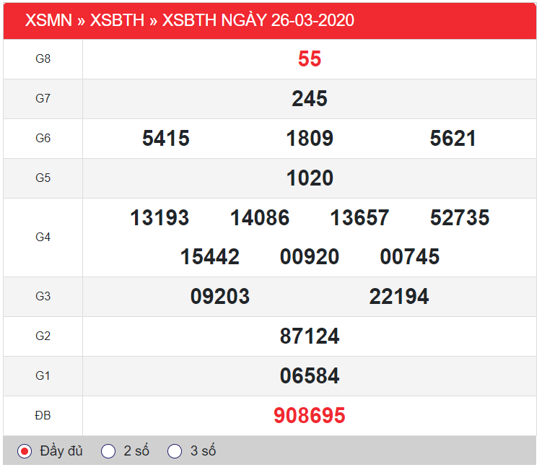Click G6 number 1809
Image resolution: width=542 pixels, height=470 pixels.
310,139
